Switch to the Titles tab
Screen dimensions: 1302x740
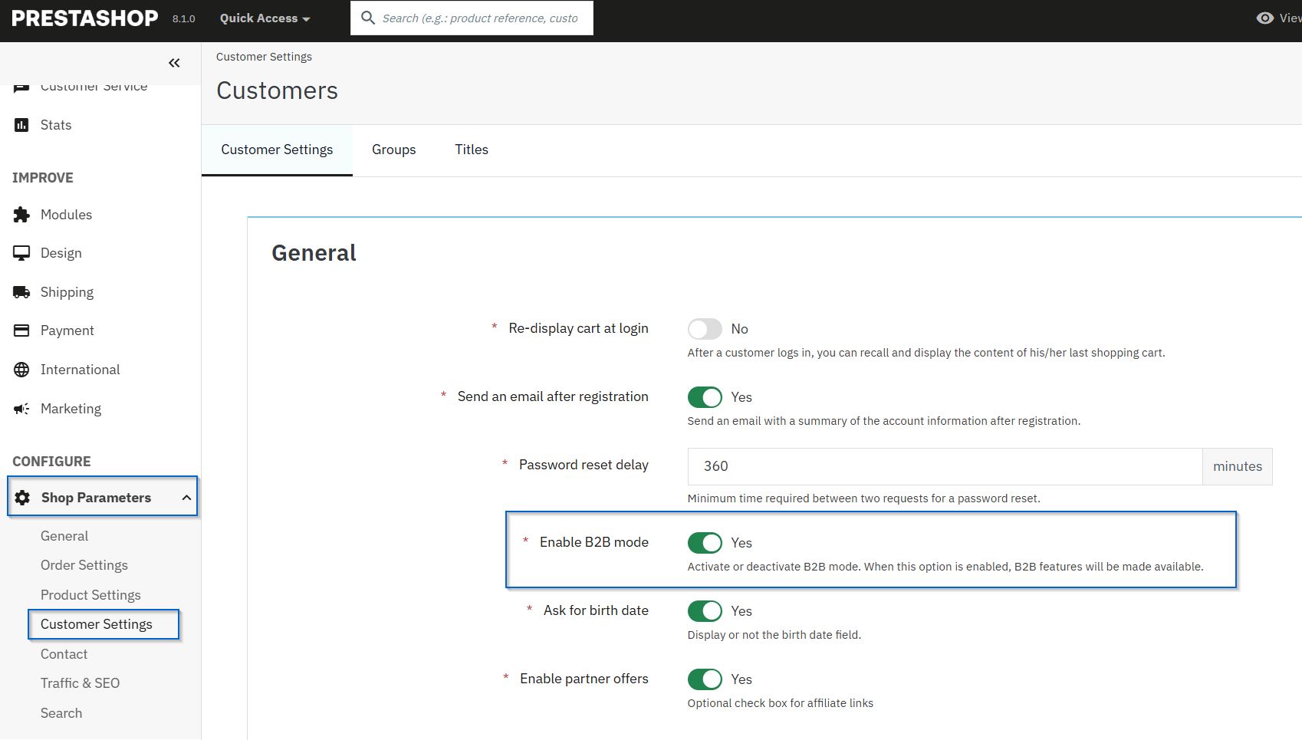472,150
